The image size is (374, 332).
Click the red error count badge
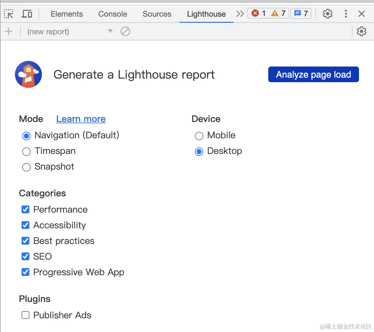point(258,13)
